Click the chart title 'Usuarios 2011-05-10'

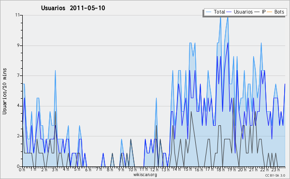pyautogui.click(x=73, y=8)
